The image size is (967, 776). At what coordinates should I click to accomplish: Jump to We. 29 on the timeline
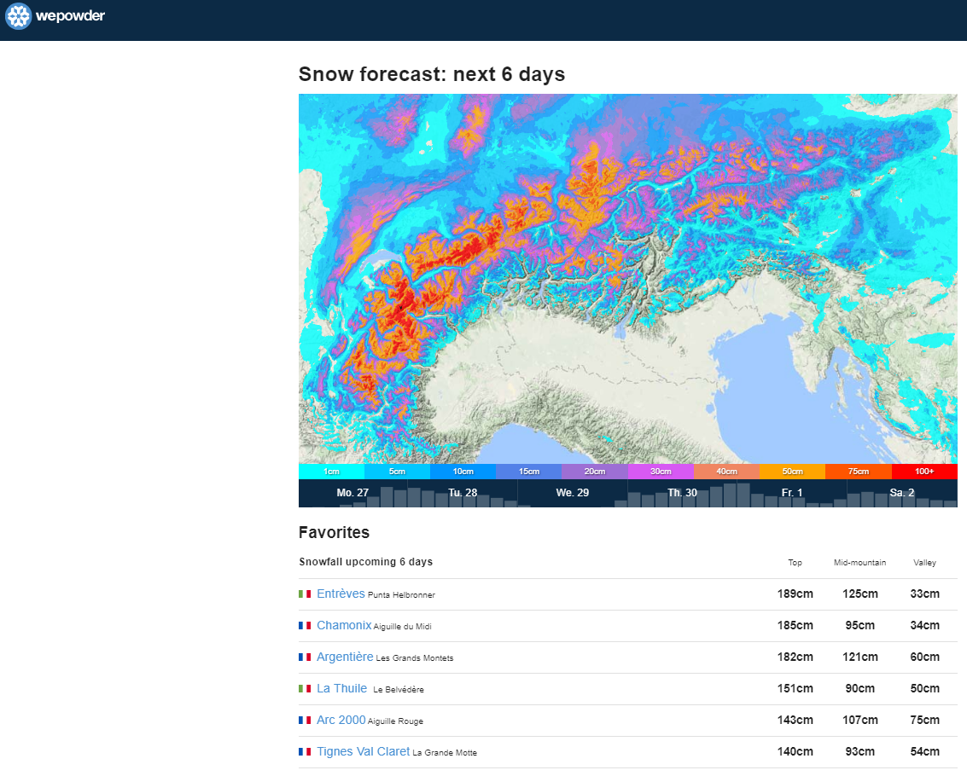[x=572, y=493]
